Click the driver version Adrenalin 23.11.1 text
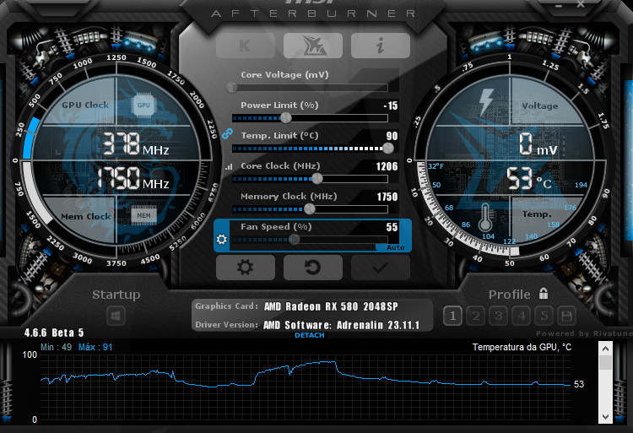The width and height of the screenshot is (633, 433). [x=342, y=325]
